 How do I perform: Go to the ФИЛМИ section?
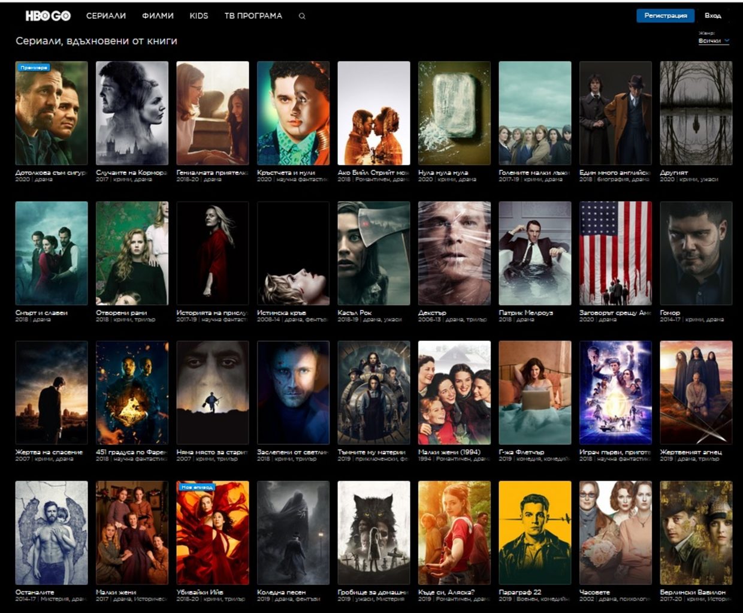158,16
